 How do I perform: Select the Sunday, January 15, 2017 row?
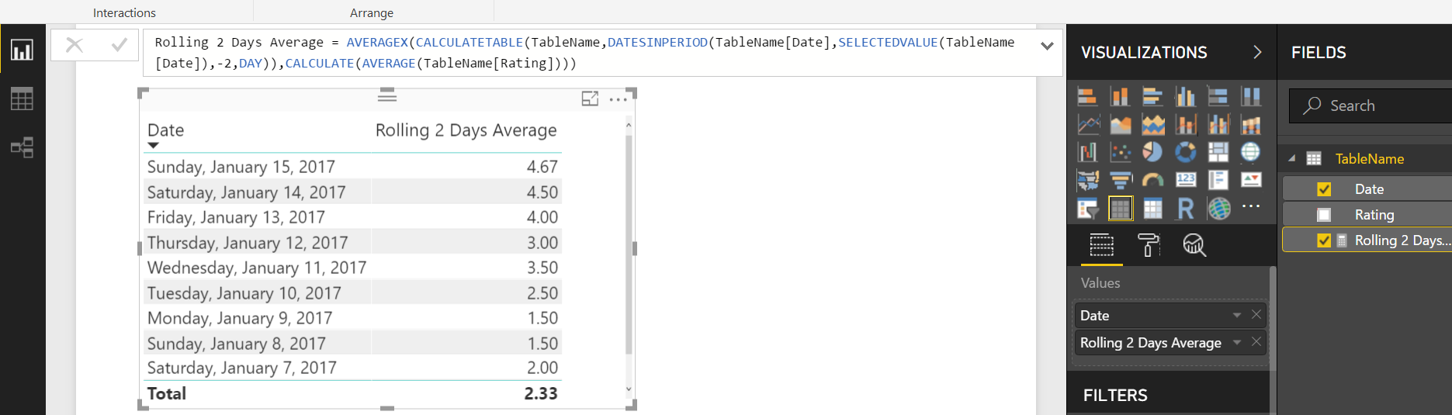click(353, 167)
